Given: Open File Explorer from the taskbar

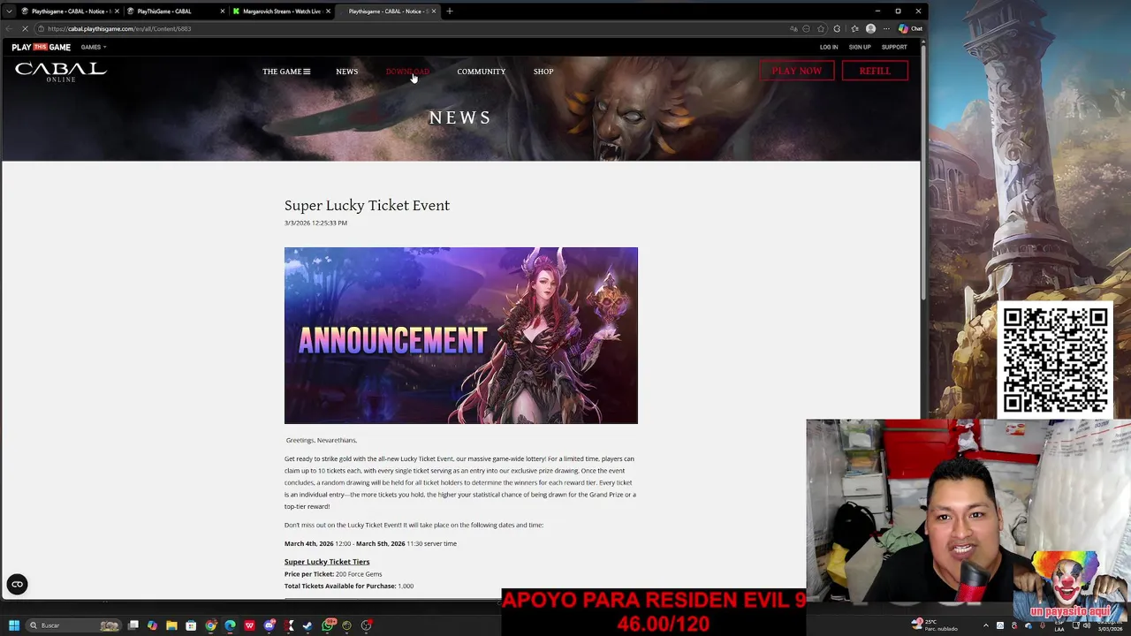Looking at the screenshot, I should point(171,625).
